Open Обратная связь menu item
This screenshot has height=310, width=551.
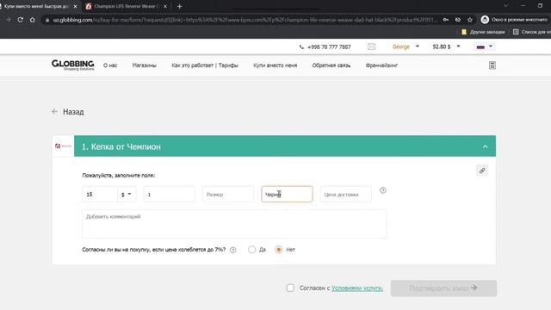tap(331, 65)
